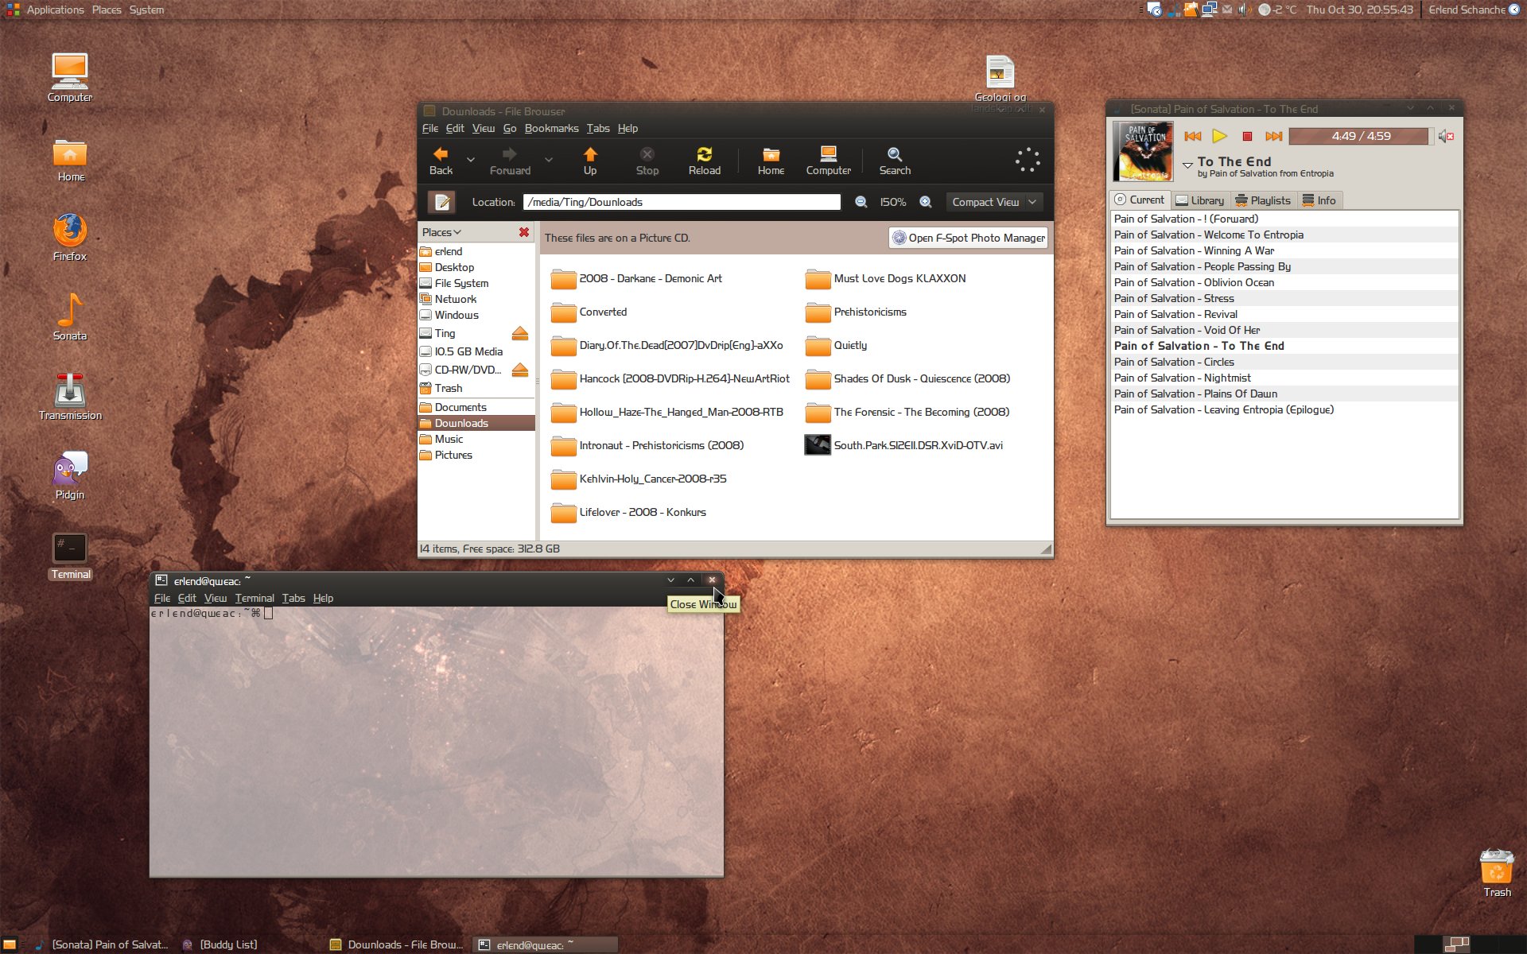Close the Places sidebar with red X
This screenshot has height=954, width=1527.
523,232
